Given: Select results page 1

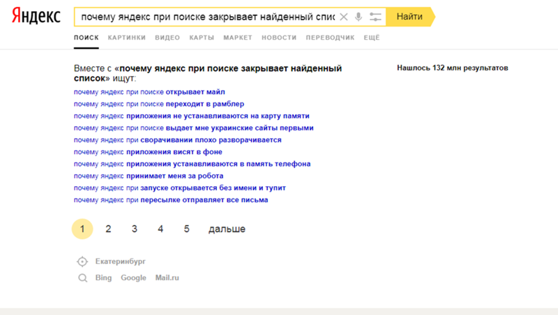Looking at the screenshot, I should coord(82,229).
